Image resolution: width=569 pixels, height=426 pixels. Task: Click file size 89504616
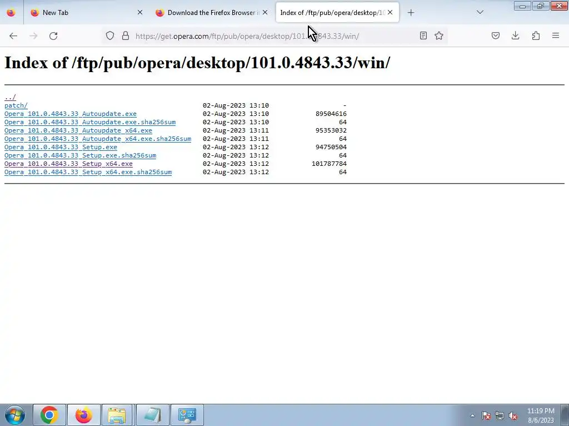331,114
